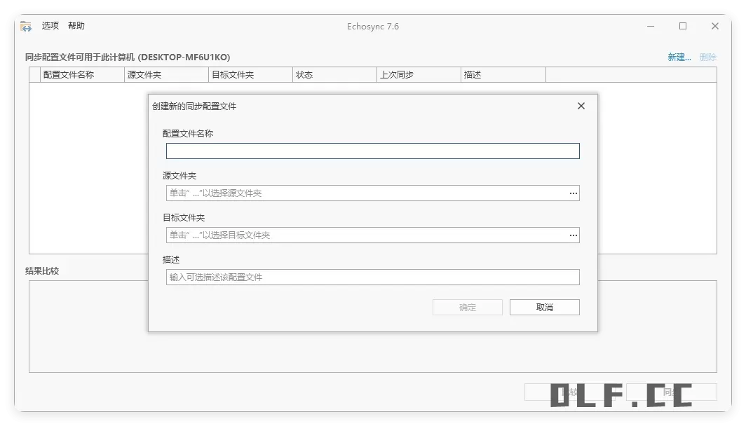Open the 帮助 menu
This screenshot has width=746, height=426.
[x=76, y=25]
